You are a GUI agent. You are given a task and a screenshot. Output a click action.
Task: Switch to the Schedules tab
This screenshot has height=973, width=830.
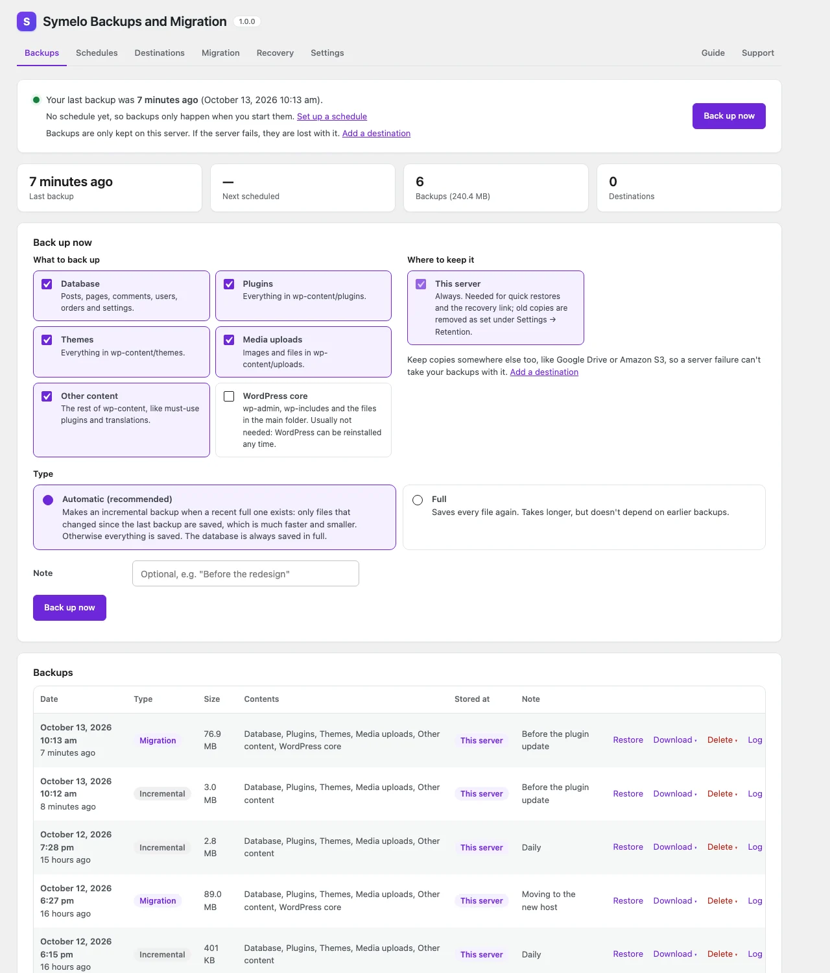[x=97, y=53]
